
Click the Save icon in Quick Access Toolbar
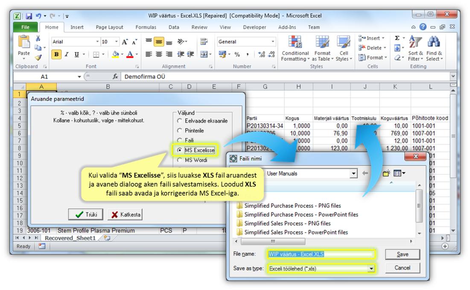pyautogui.click(x=29, y=16)
